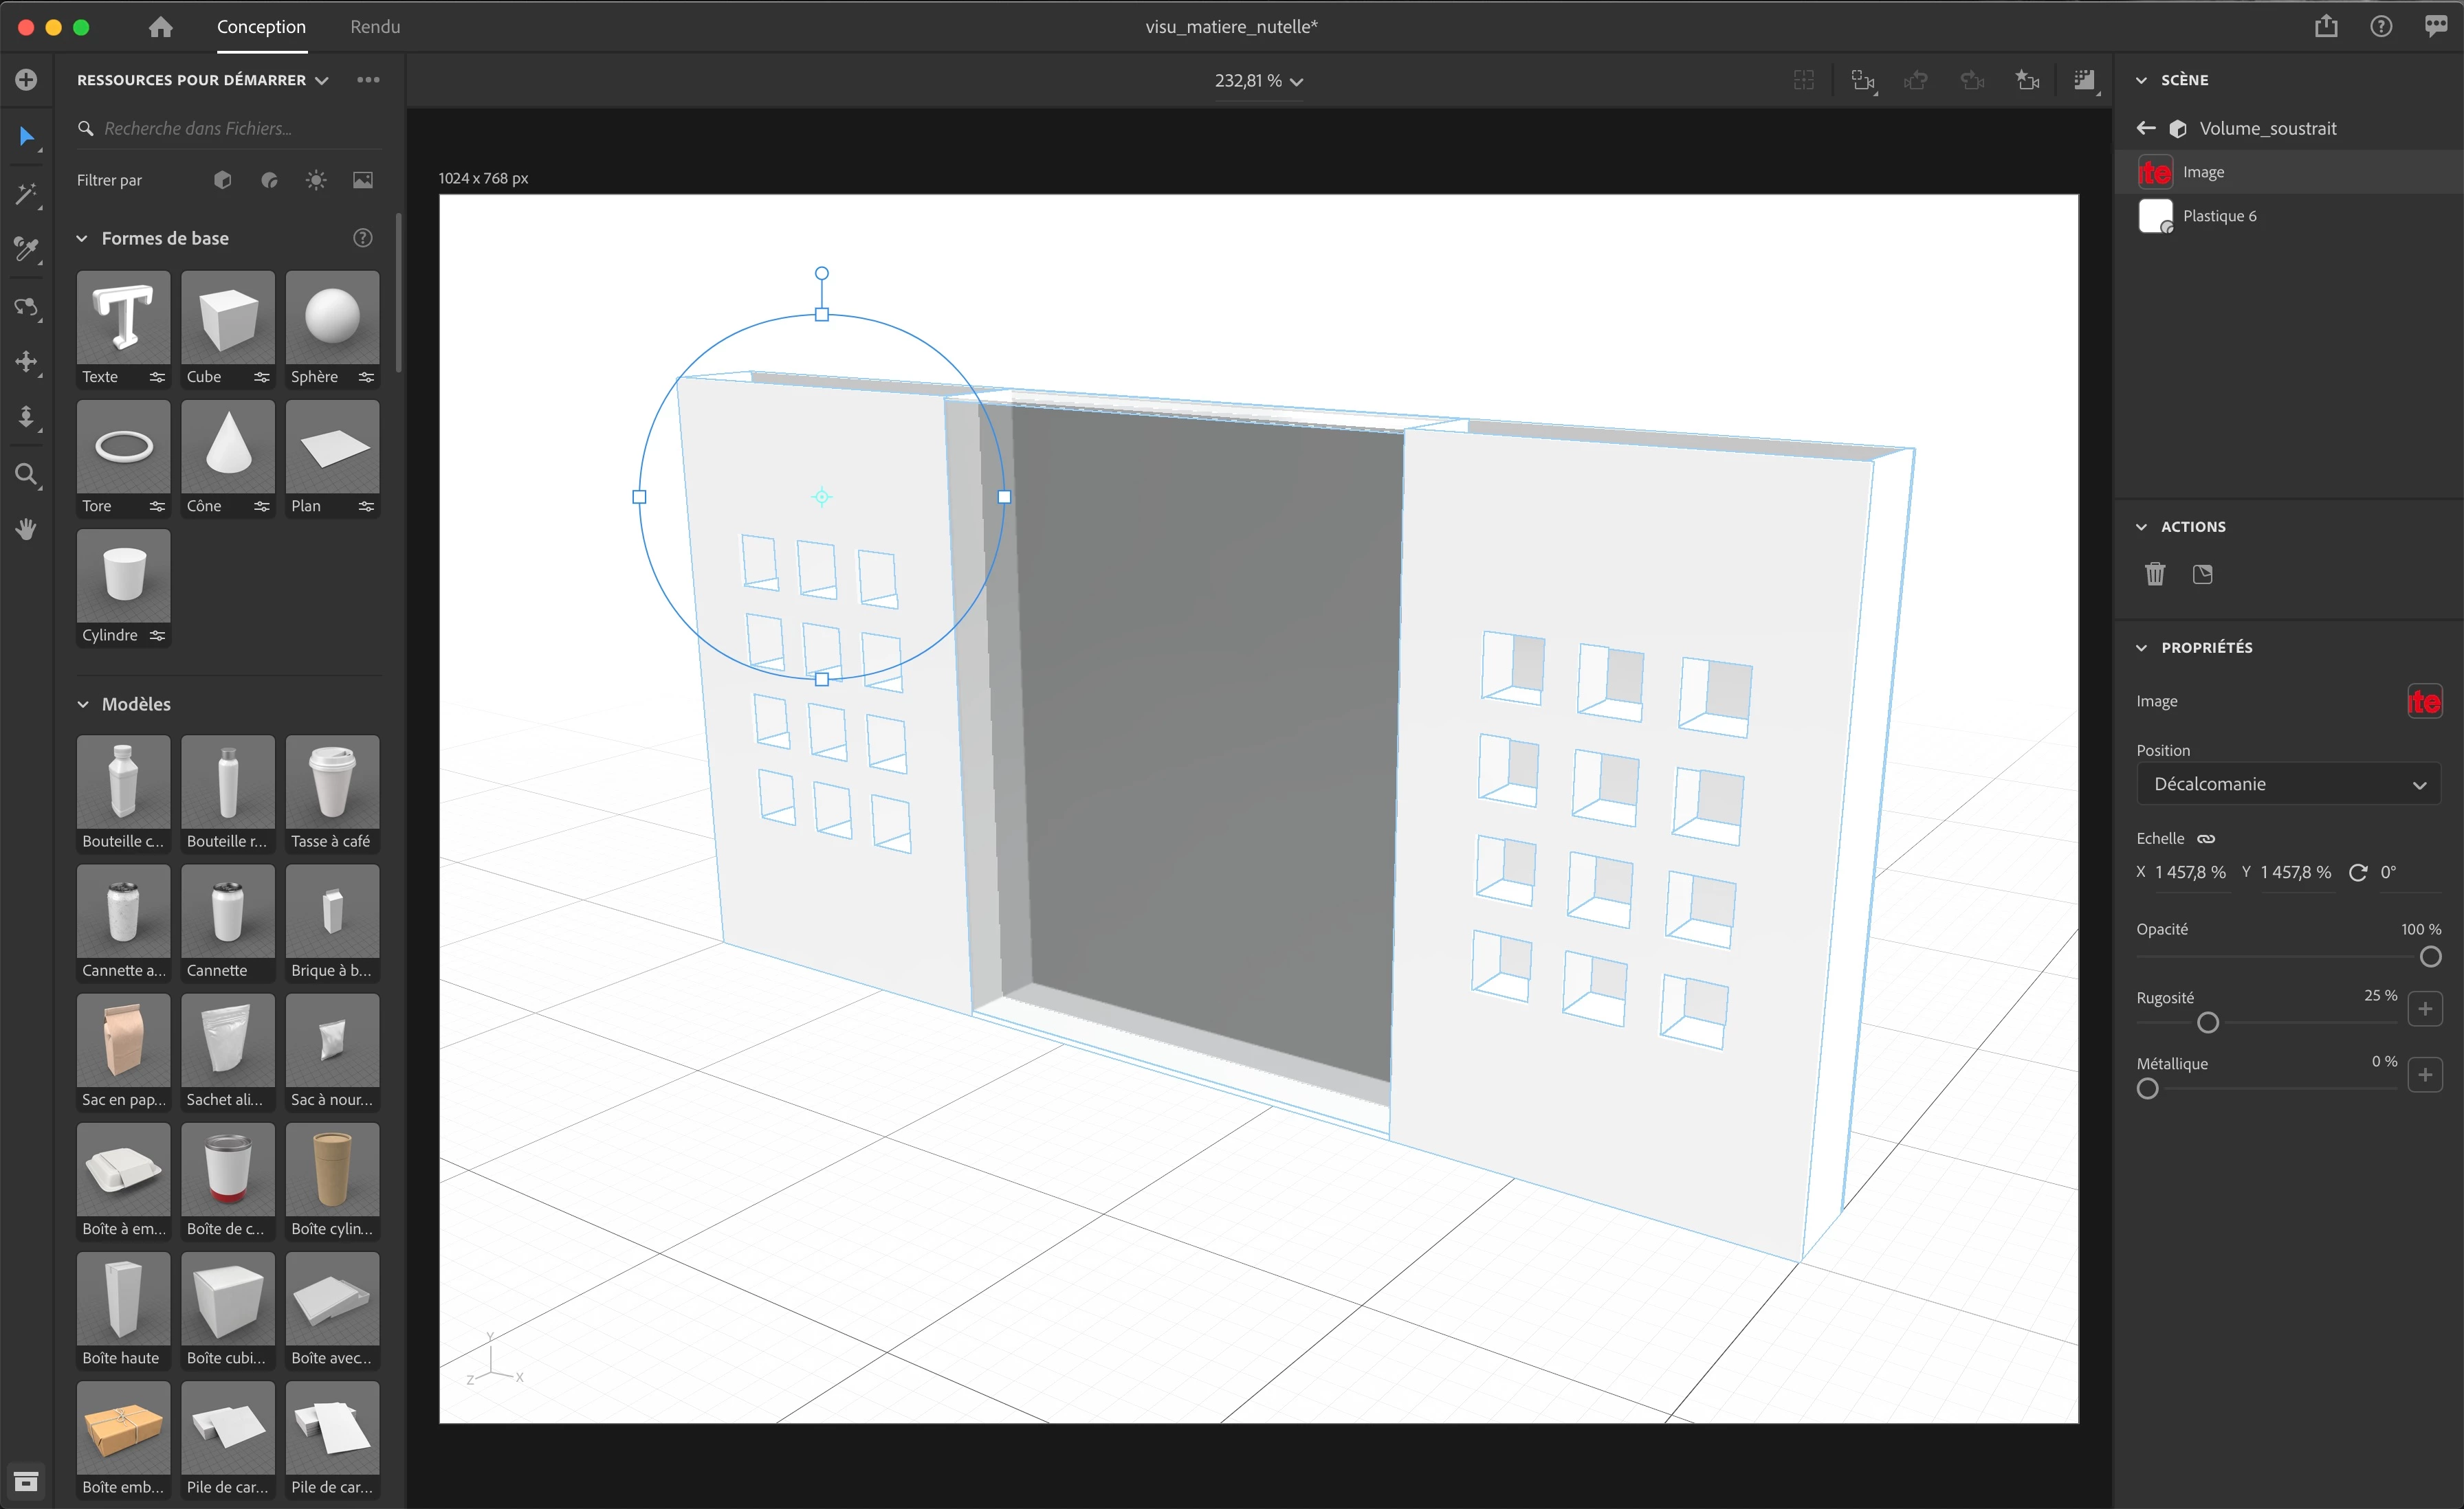Click the Home icon
The image size is (2464, 1509).
160,27
